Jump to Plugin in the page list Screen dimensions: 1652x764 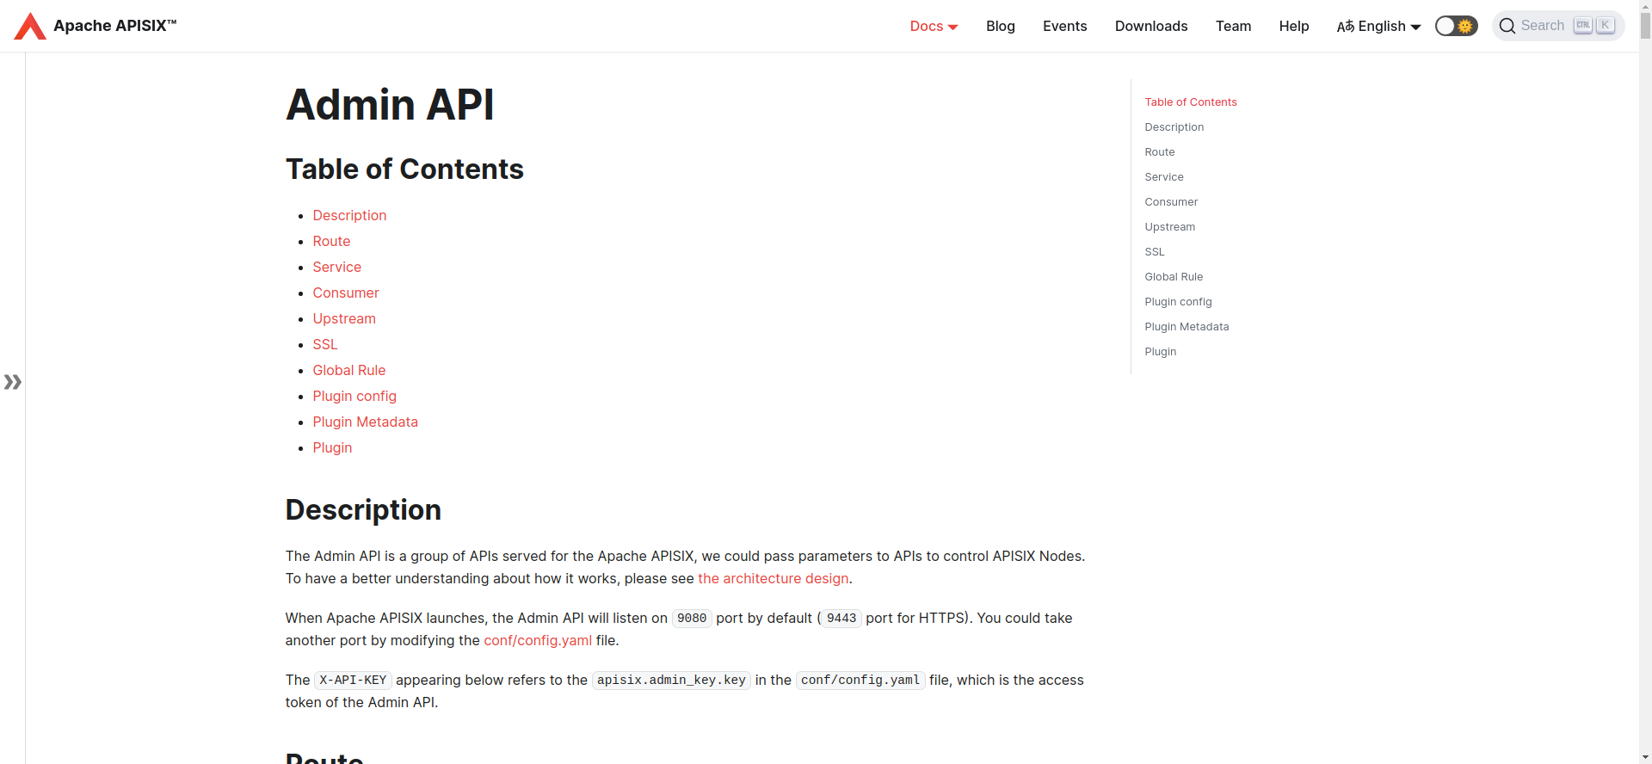[332, 447]
